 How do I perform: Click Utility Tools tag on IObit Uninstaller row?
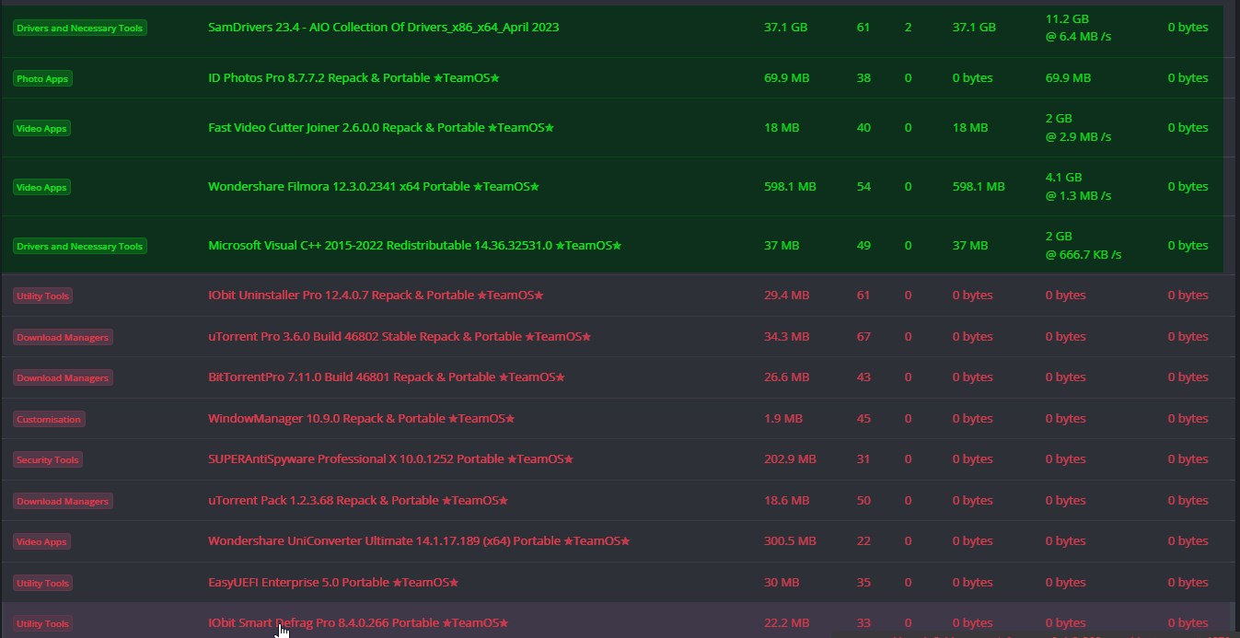42,296
